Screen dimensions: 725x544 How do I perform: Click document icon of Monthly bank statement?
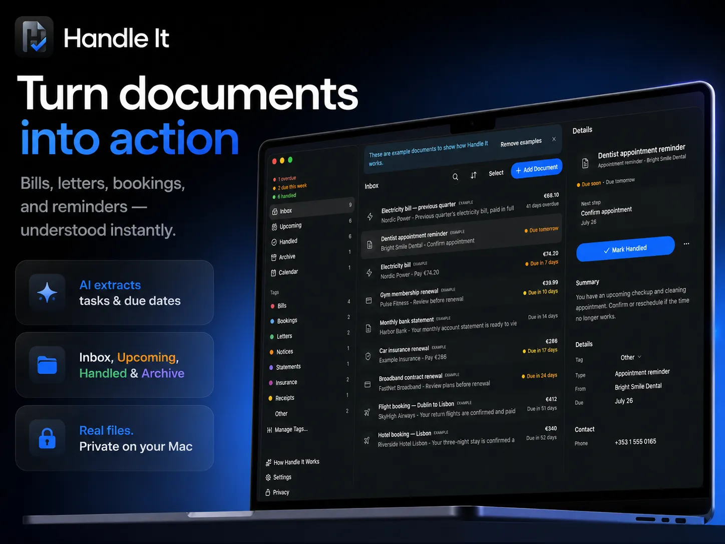pyautogui.click(x=369, y=329)
